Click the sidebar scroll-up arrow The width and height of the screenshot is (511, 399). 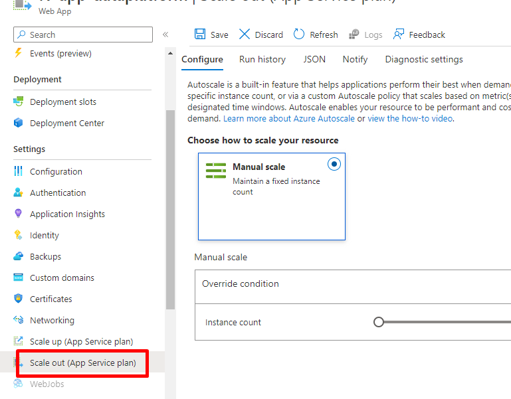point(170,53)
